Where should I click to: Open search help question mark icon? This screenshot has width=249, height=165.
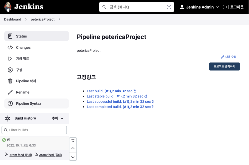(x=169, y=7)
